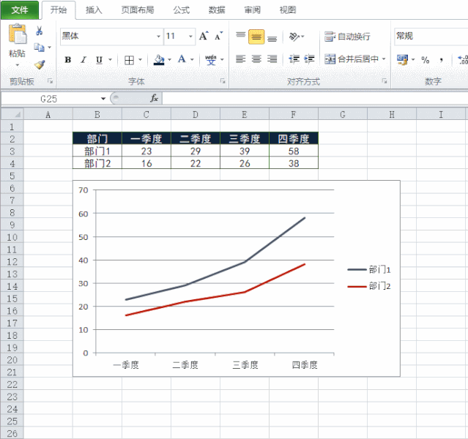Click the borders grid icon
The height and width of the screenshot is (439, 468).
click(129, 60)
